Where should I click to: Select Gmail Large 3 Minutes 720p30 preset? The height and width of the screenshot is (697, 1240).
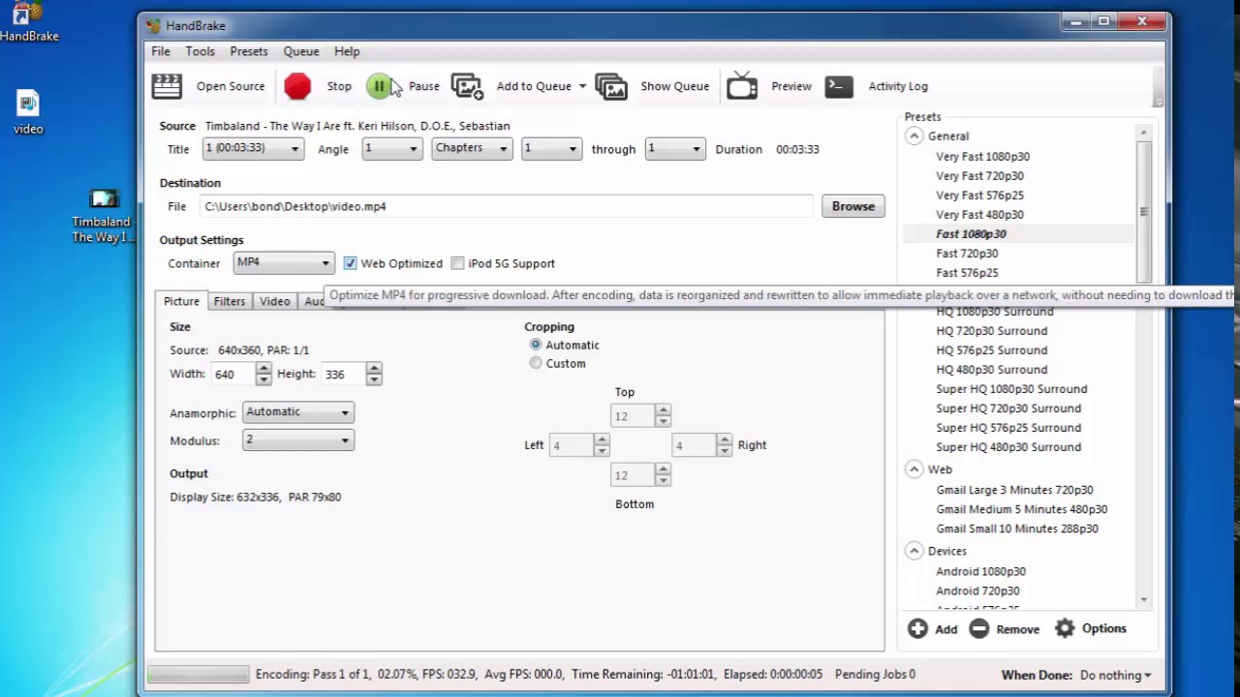tap(1014, 490)
